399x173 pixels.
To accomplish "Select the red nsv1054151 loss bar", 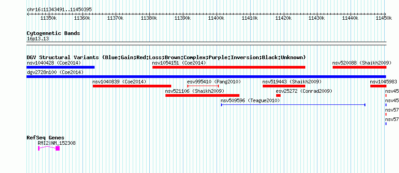I will pyautogui.click(x=229, y=67).
